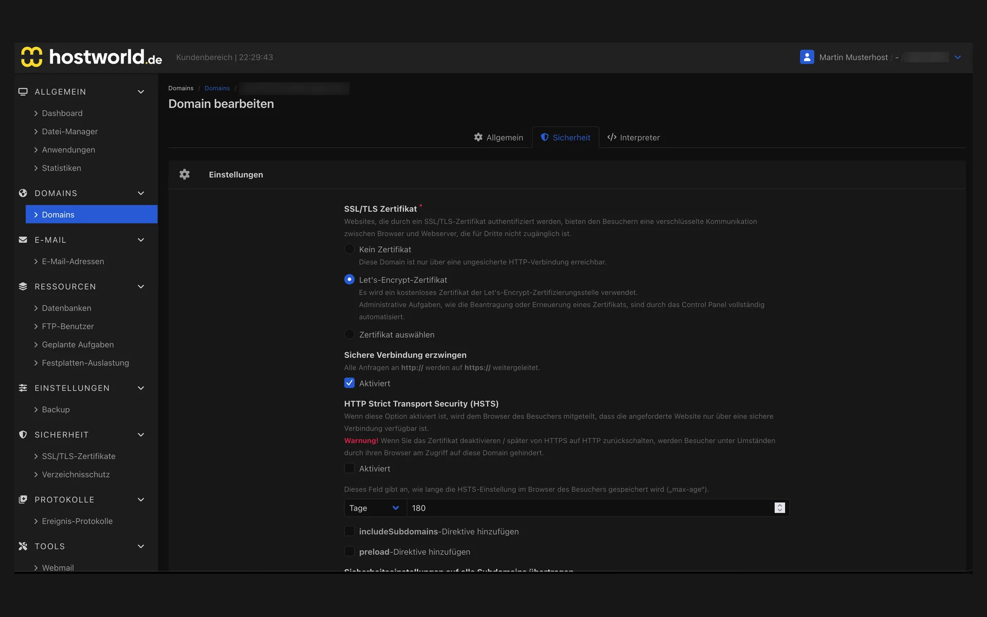Select the highlighted Domains sidebar item
Viewport: 987px width, 617px height.
pos(92,214)
